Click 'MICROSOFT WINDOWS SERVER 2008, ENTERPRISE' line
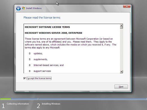This screenshot has height=110, width=147. [x=53, y=33]
